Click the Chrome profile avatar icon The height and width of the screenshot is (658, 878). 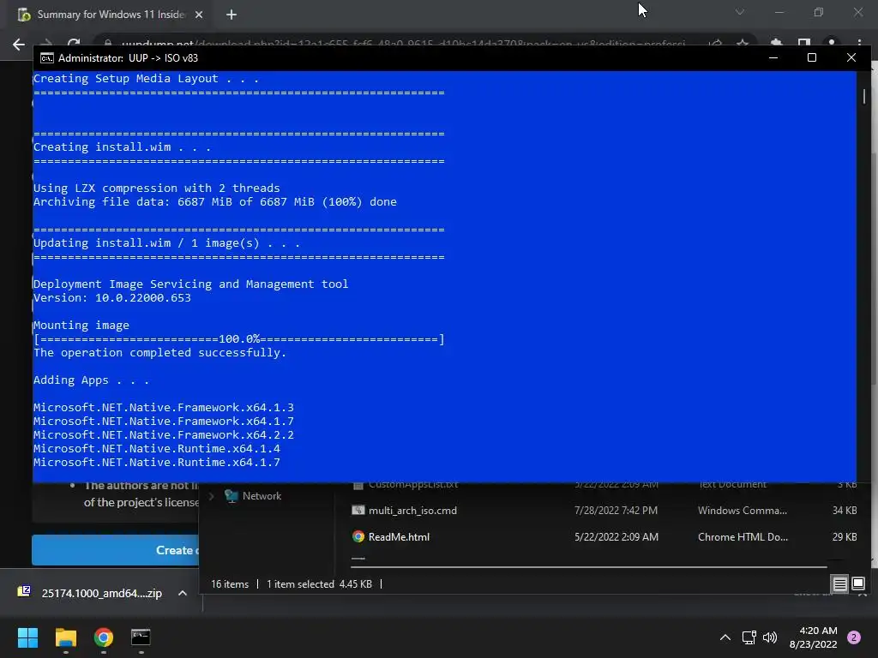pyautogui.click(x=832, y=43)
